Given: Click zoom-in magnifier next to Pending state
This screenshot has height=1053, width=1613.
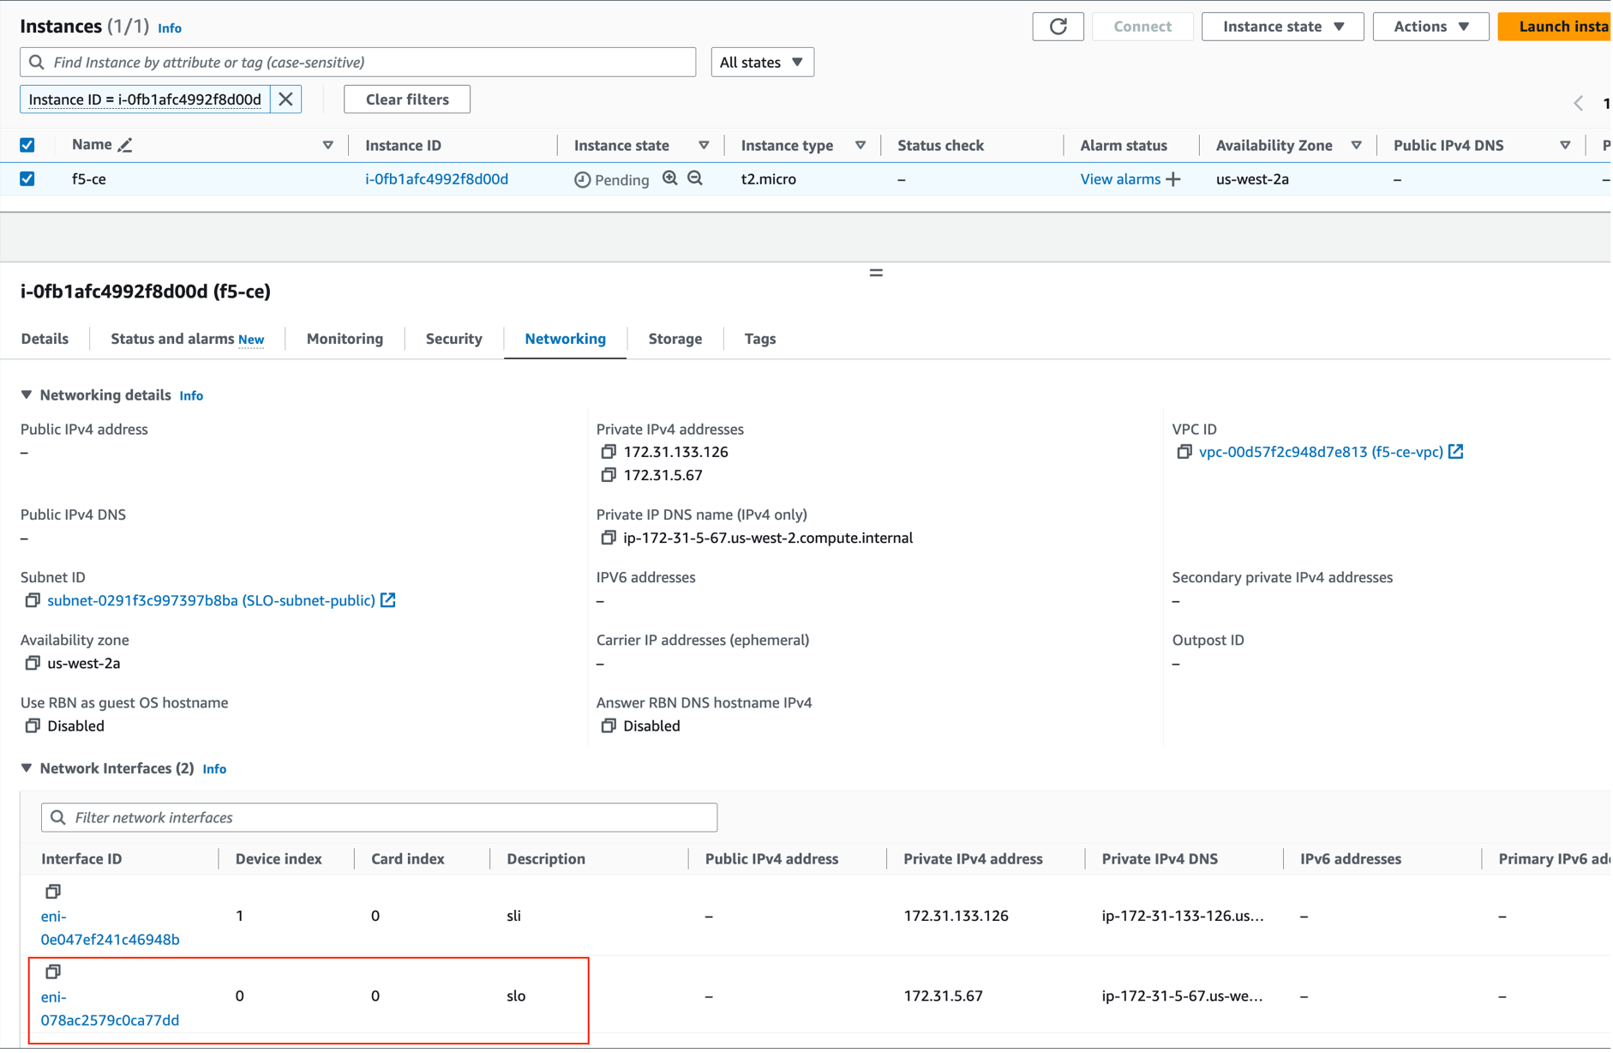Looking at the screenshot, I should tap(670, 178).
